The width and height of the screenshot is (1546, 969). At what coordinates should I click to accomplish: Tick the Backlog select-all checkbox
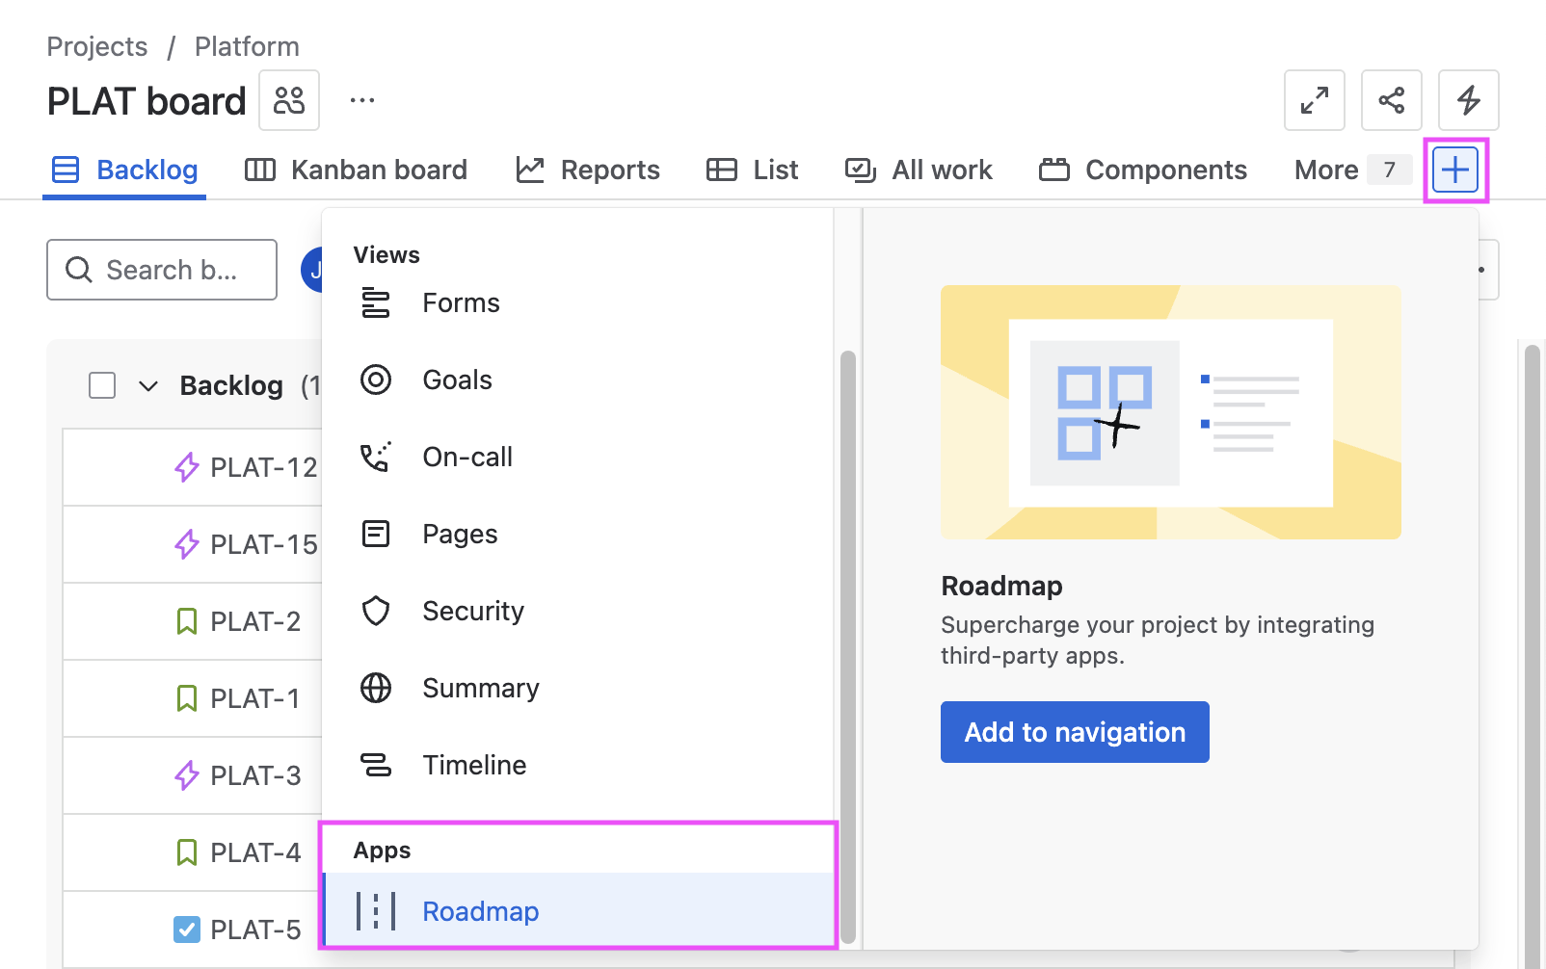pos(102,385)
